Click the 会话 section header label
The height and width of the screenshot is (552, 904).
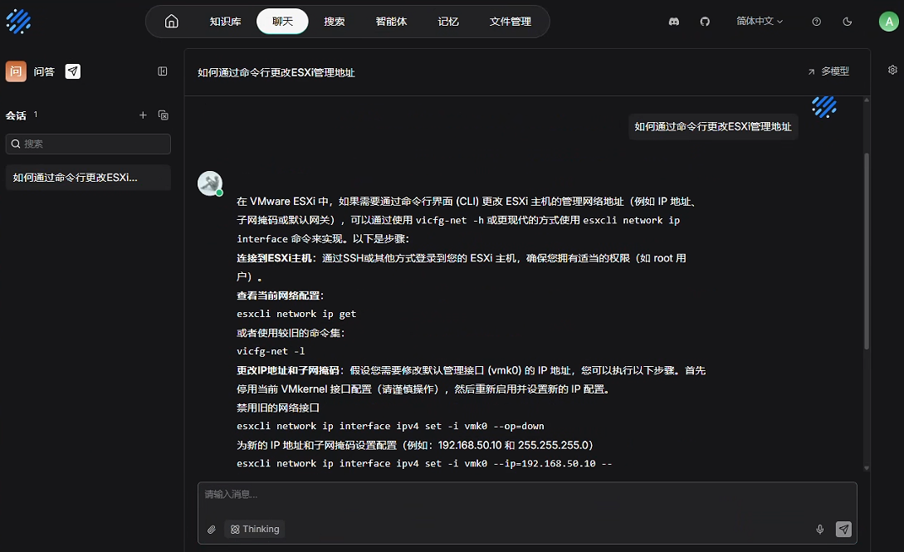point(16,116)
